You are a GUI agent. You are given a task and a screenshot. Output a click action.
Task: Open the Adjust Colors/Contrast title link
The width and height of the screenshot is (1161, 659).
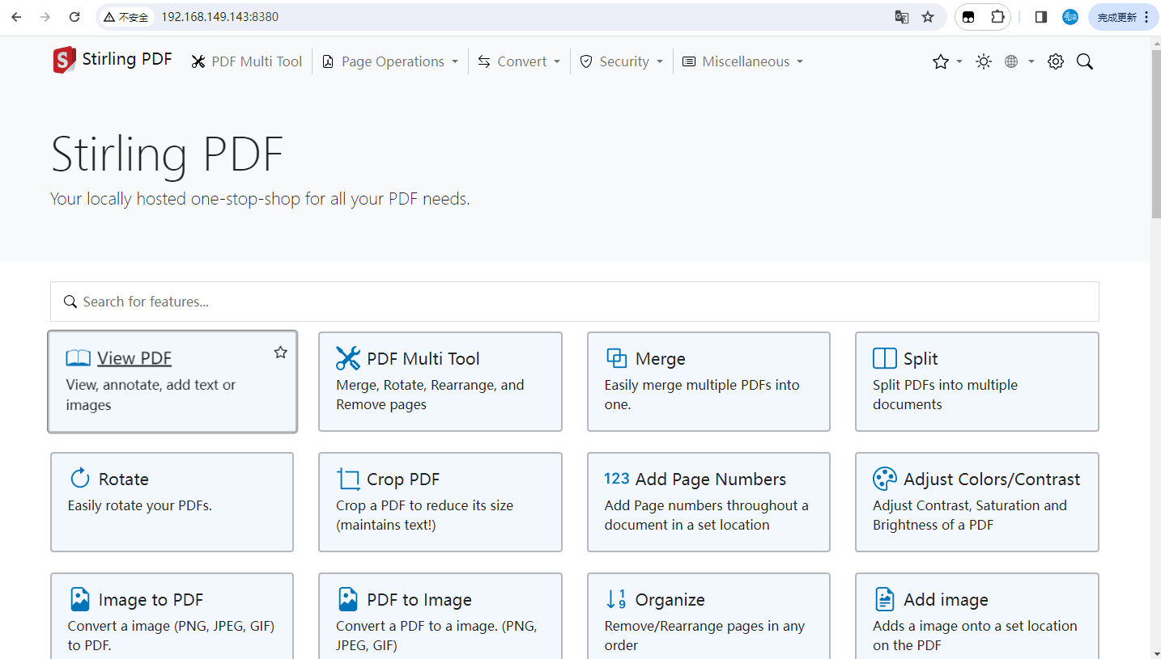point(992,479)
